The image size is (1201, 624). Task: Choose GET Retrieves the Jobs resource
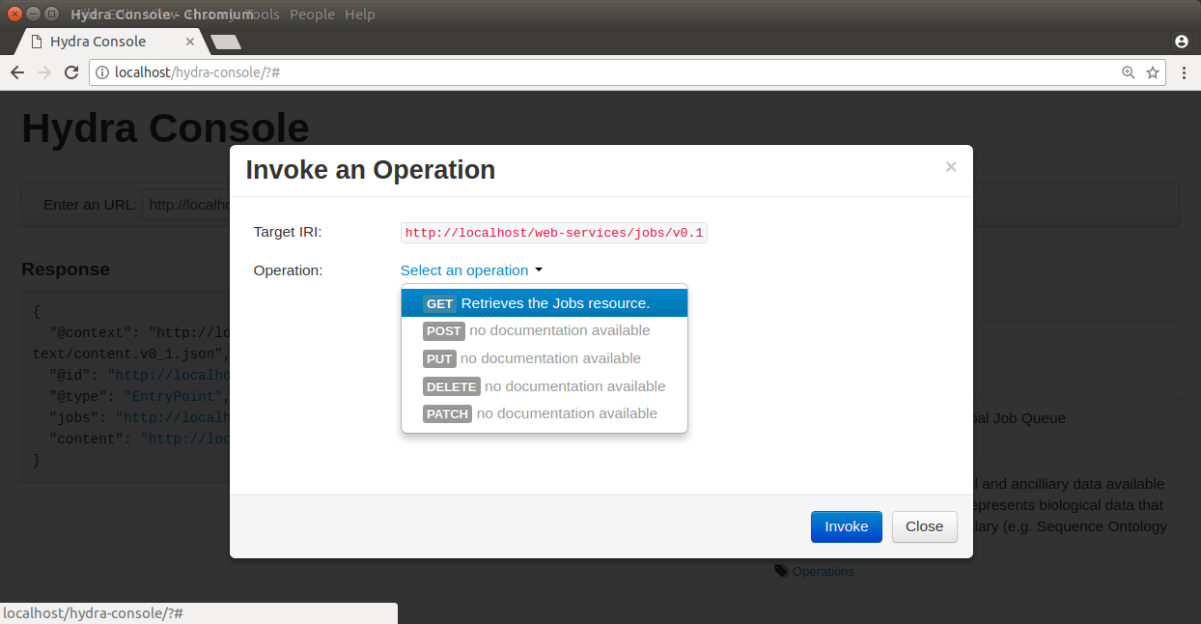pyautogui.click(x=544, y=303)
